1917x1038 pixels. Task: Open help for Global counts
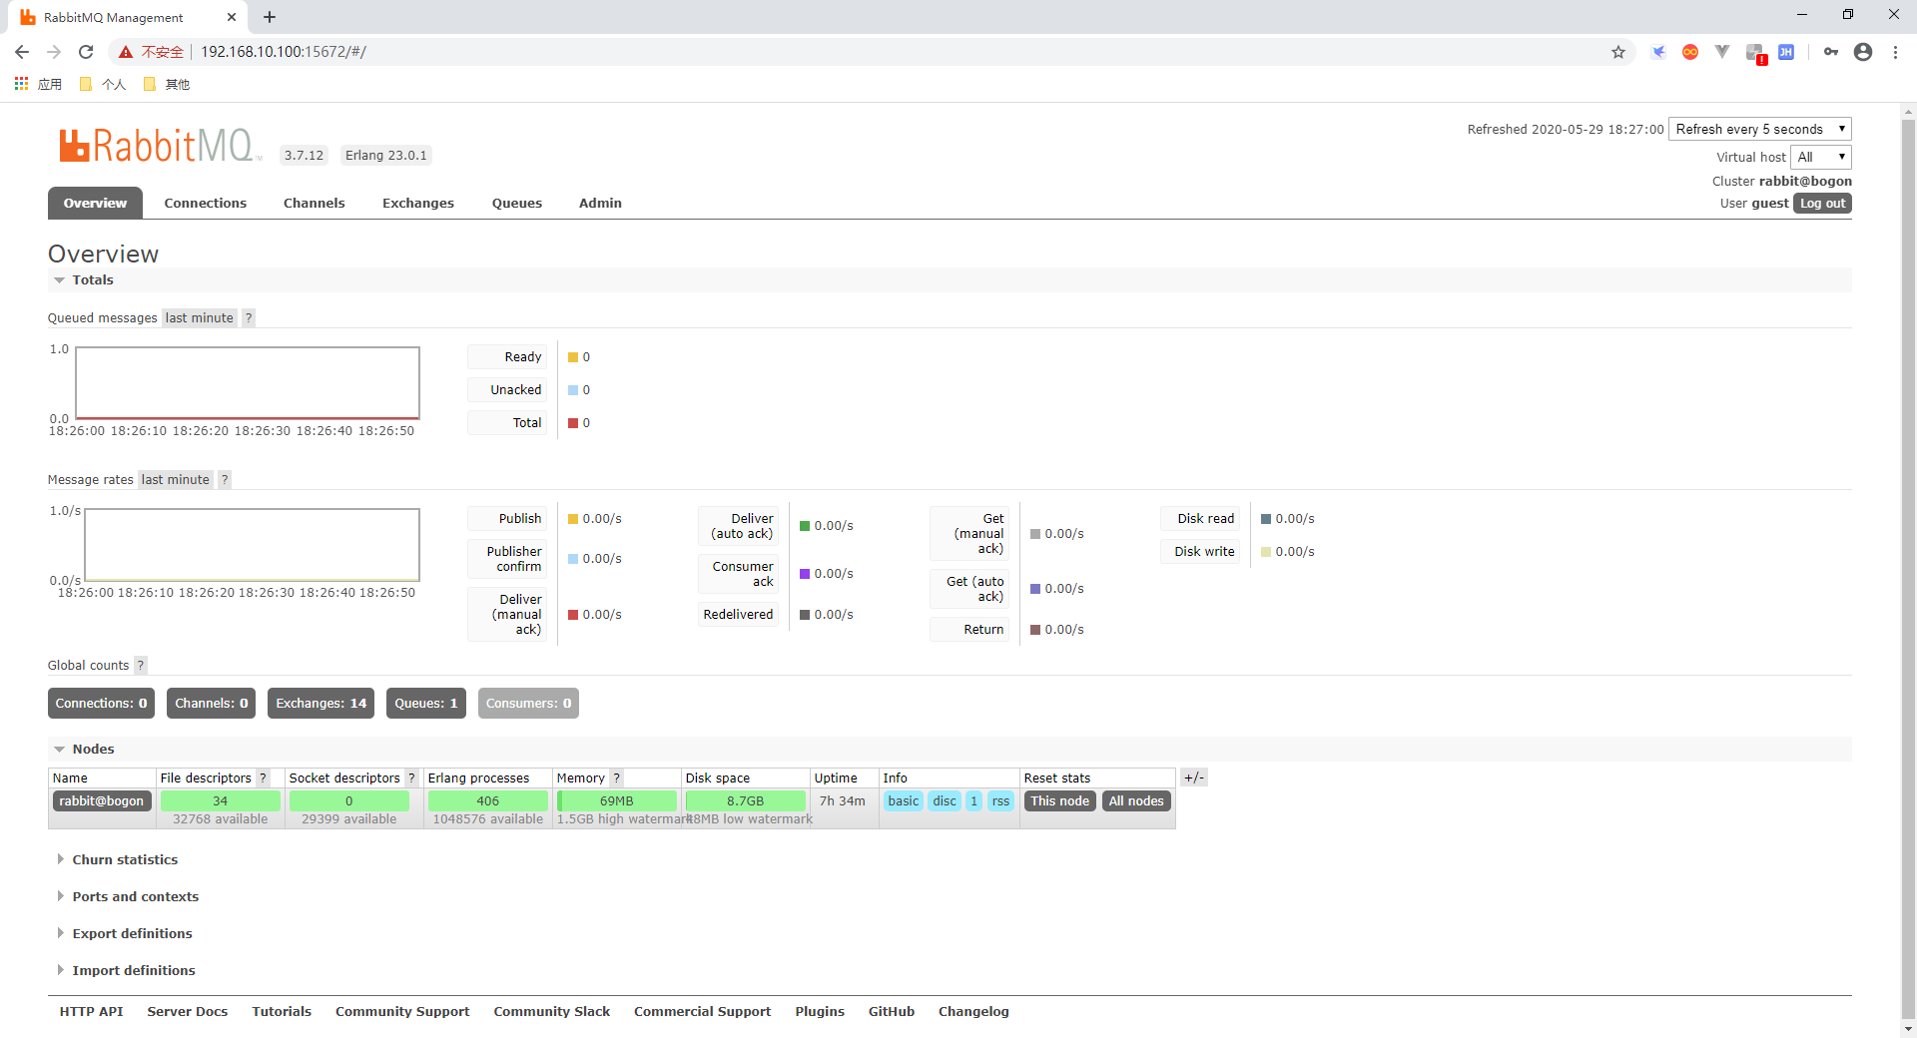140,665
